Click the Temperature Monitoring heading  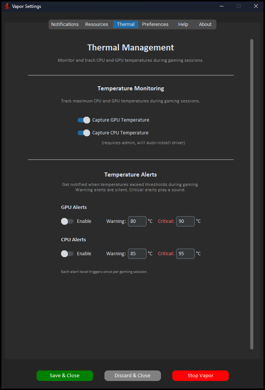click(131, 88)
